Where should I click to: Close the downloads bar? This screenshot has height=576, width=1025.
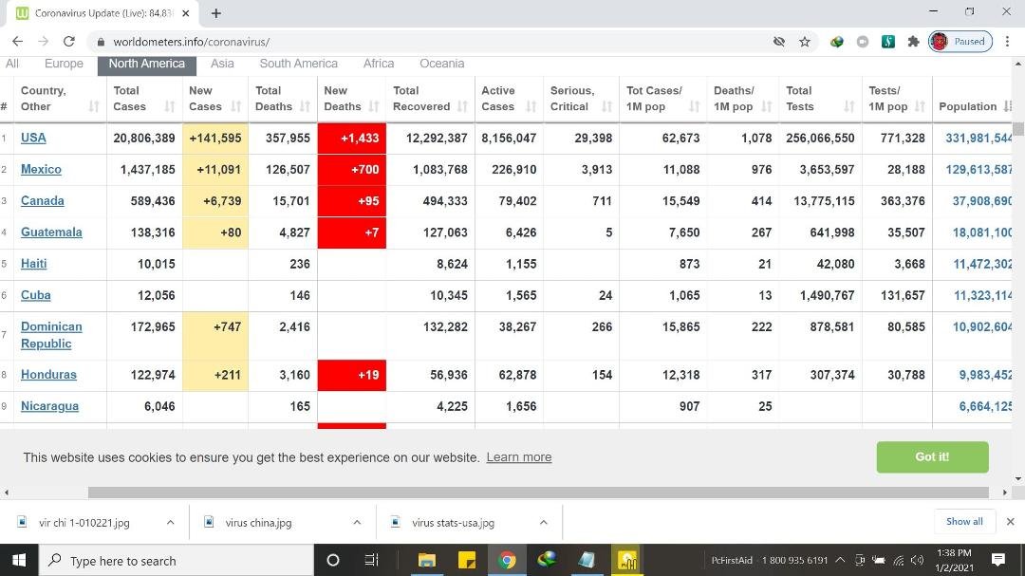pyautogui.click(x=1010, y=521)
